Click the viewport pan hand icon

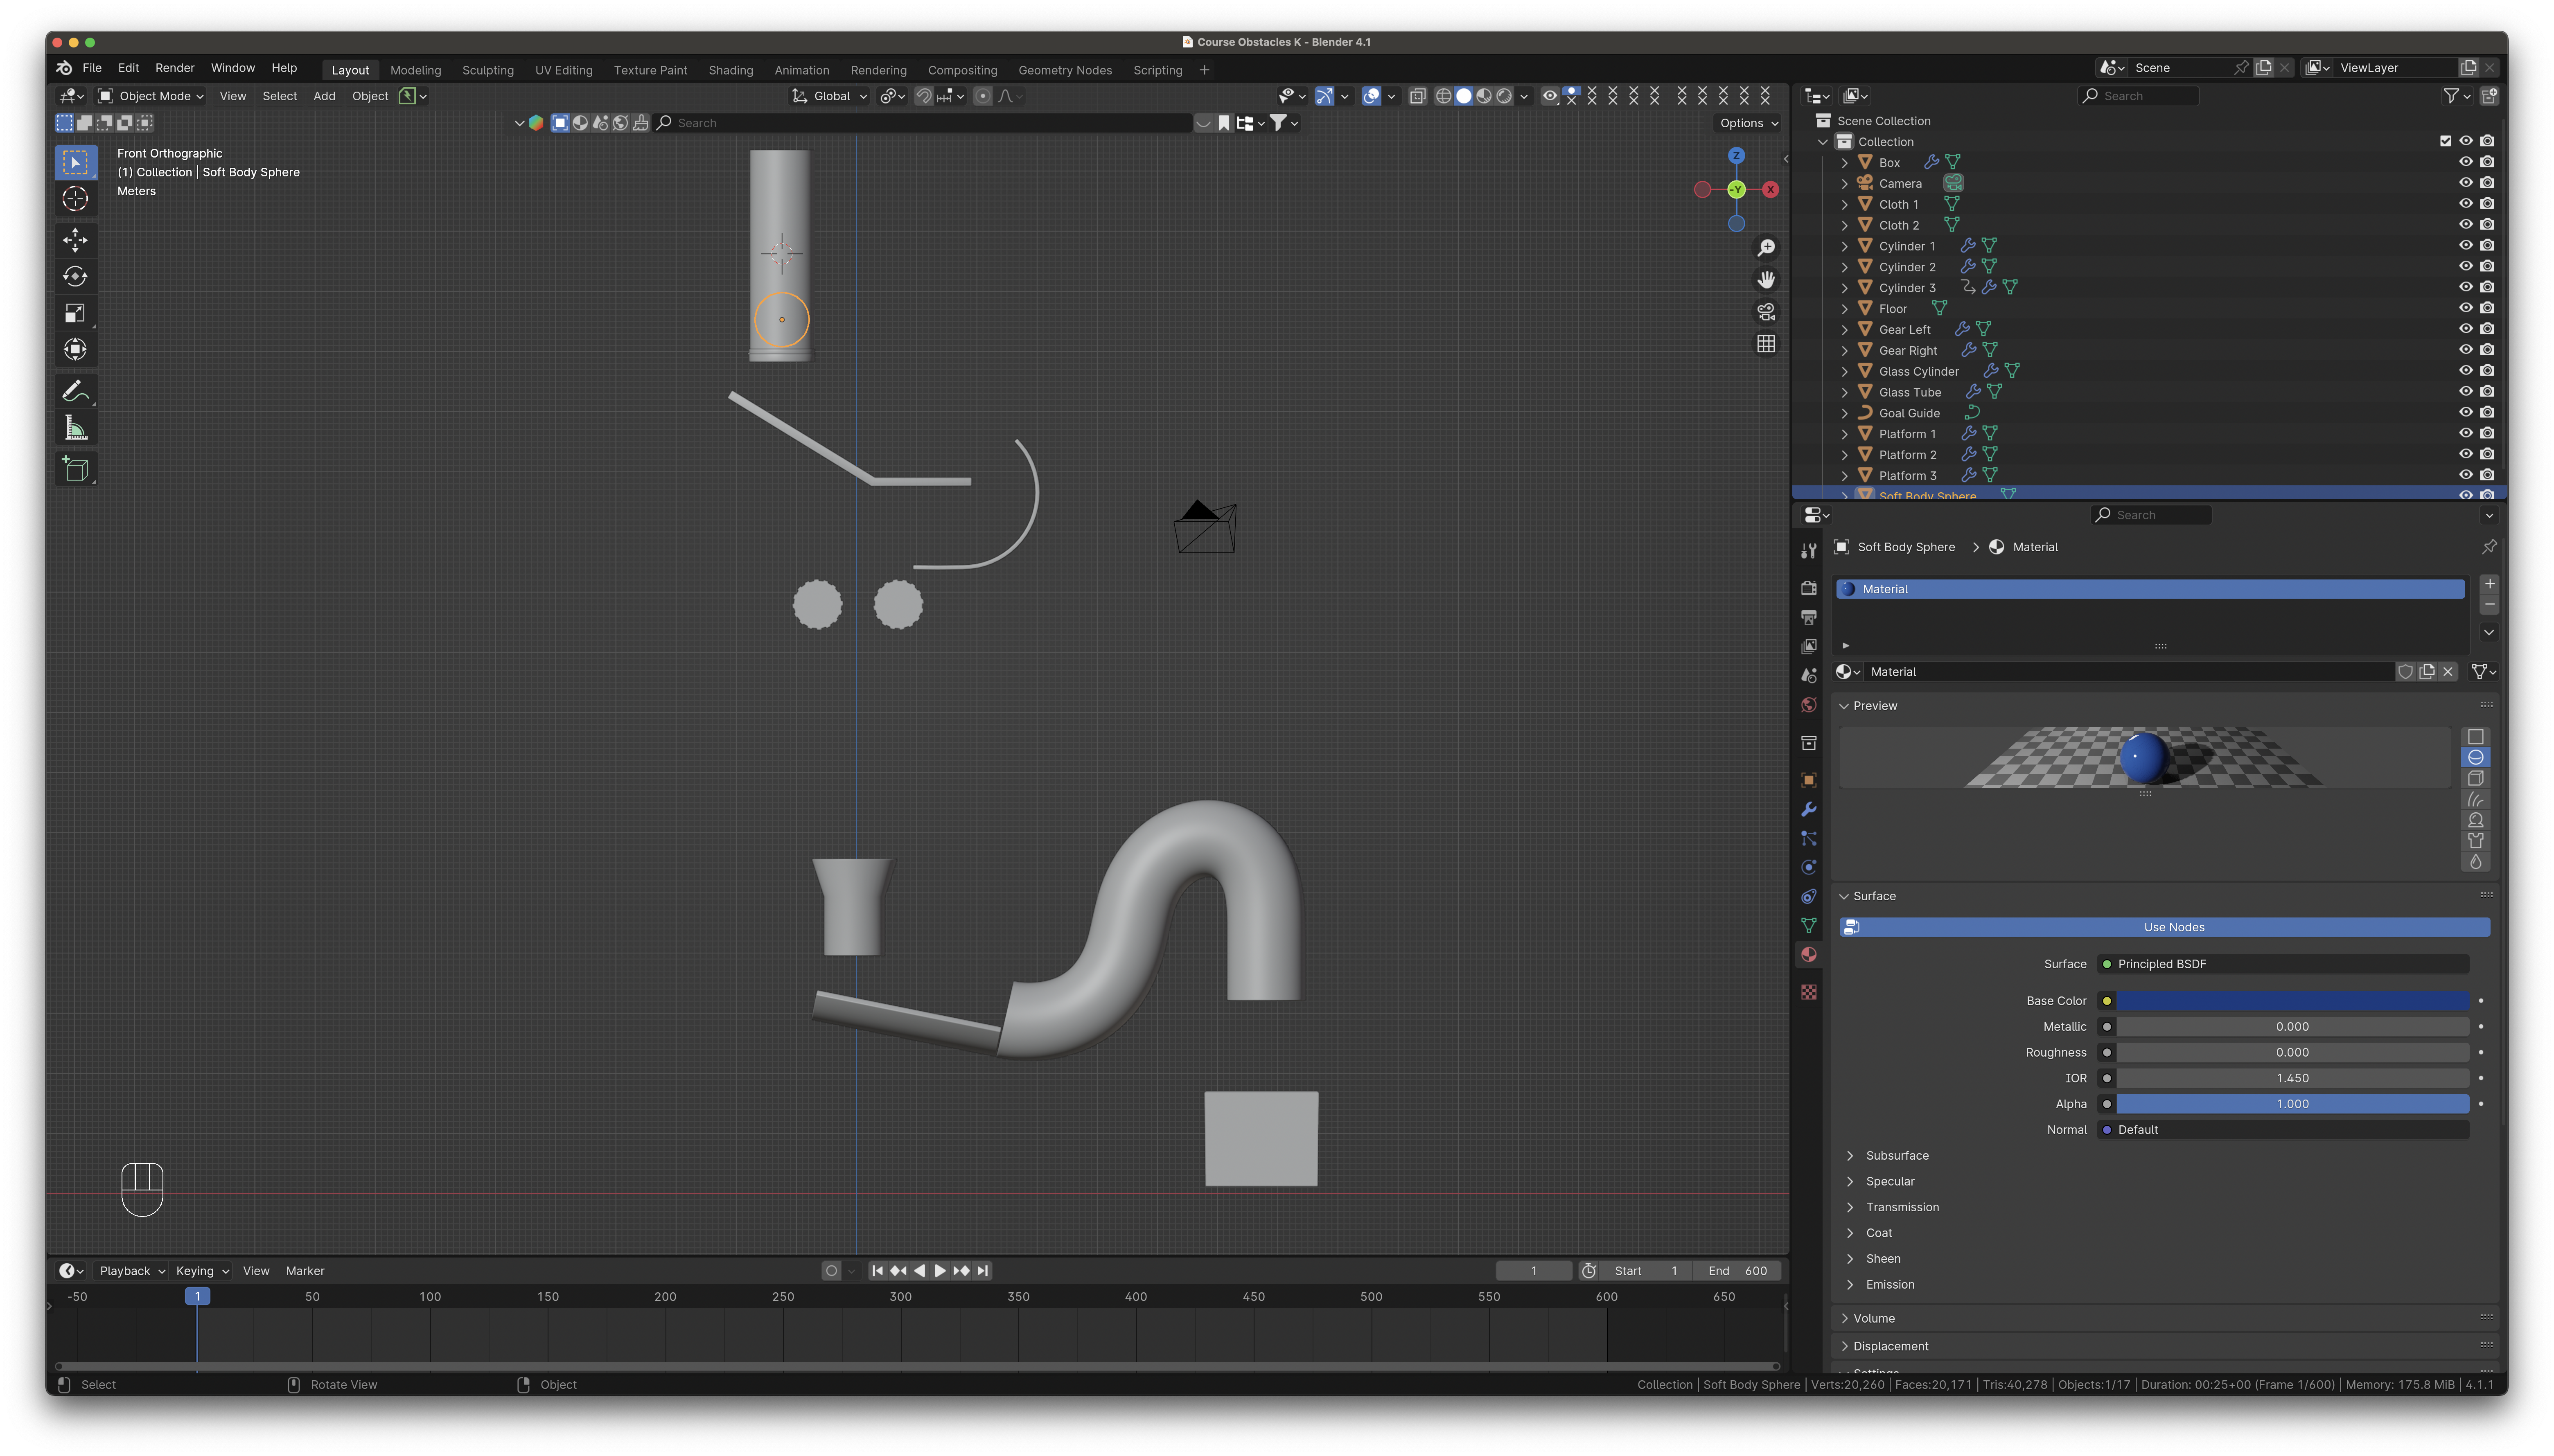click(x=1766, y=279)
